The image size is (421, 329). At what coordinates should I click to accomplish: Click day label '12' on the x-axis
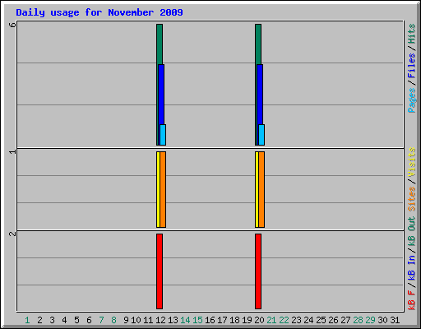click(160, 320)
